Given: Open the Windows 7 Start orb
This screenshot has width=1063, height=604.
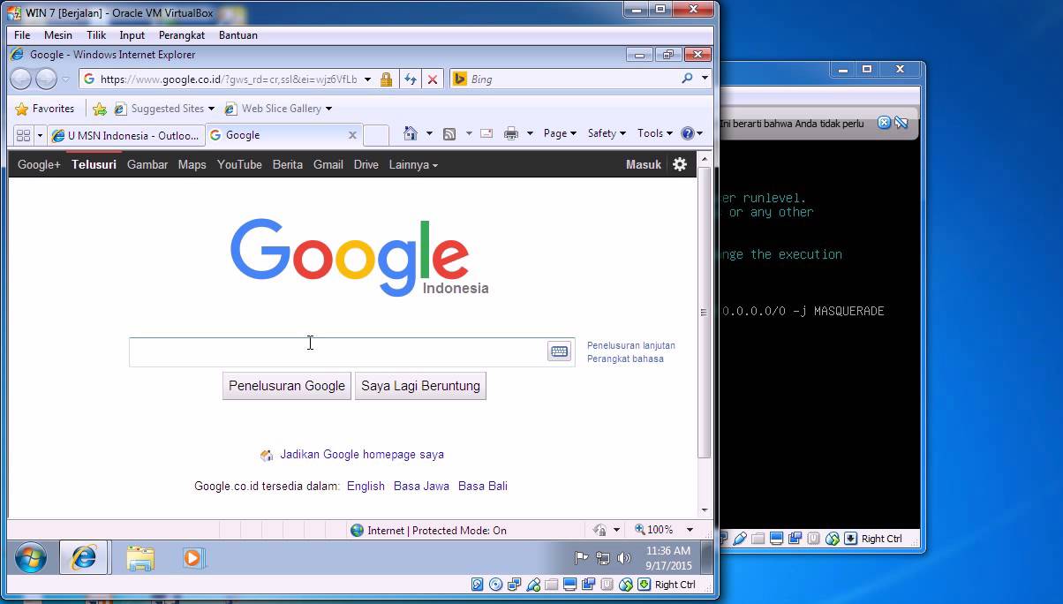Looking at the screenshot, I should [31, 558].
